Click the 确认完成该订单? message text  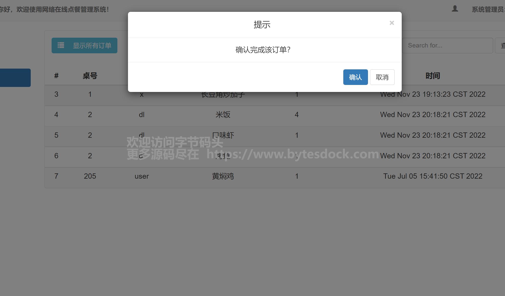(x=263, y=50)
